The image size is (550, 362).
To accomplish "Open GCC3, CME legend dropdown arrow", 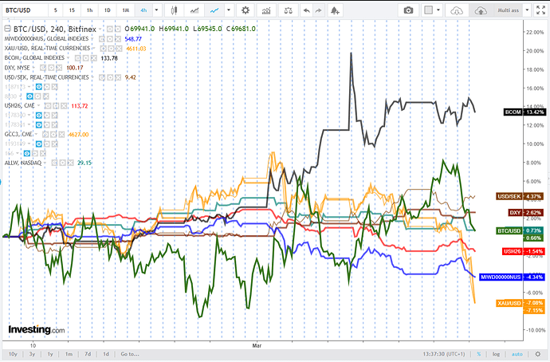I will 36,134.
